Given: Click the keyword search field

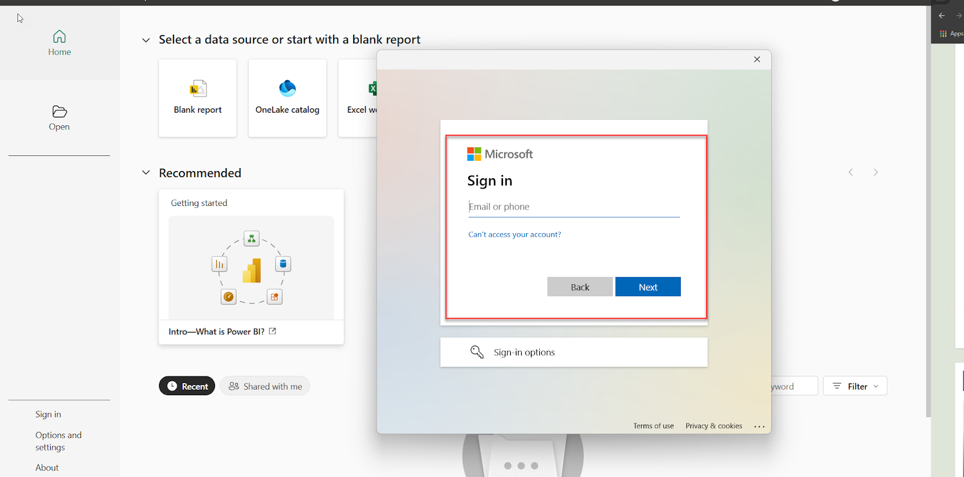Looking at the screenshot, I should click(794, 386).
